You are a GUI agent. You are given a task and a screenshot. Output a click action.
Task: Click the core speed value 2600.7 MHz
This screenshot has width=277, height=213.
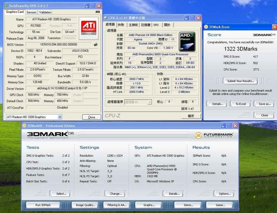pos(136,79)
